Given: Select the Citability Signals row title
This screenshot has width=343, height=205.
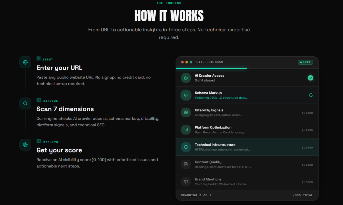Looking at the screenshot, I should point(209,110).
